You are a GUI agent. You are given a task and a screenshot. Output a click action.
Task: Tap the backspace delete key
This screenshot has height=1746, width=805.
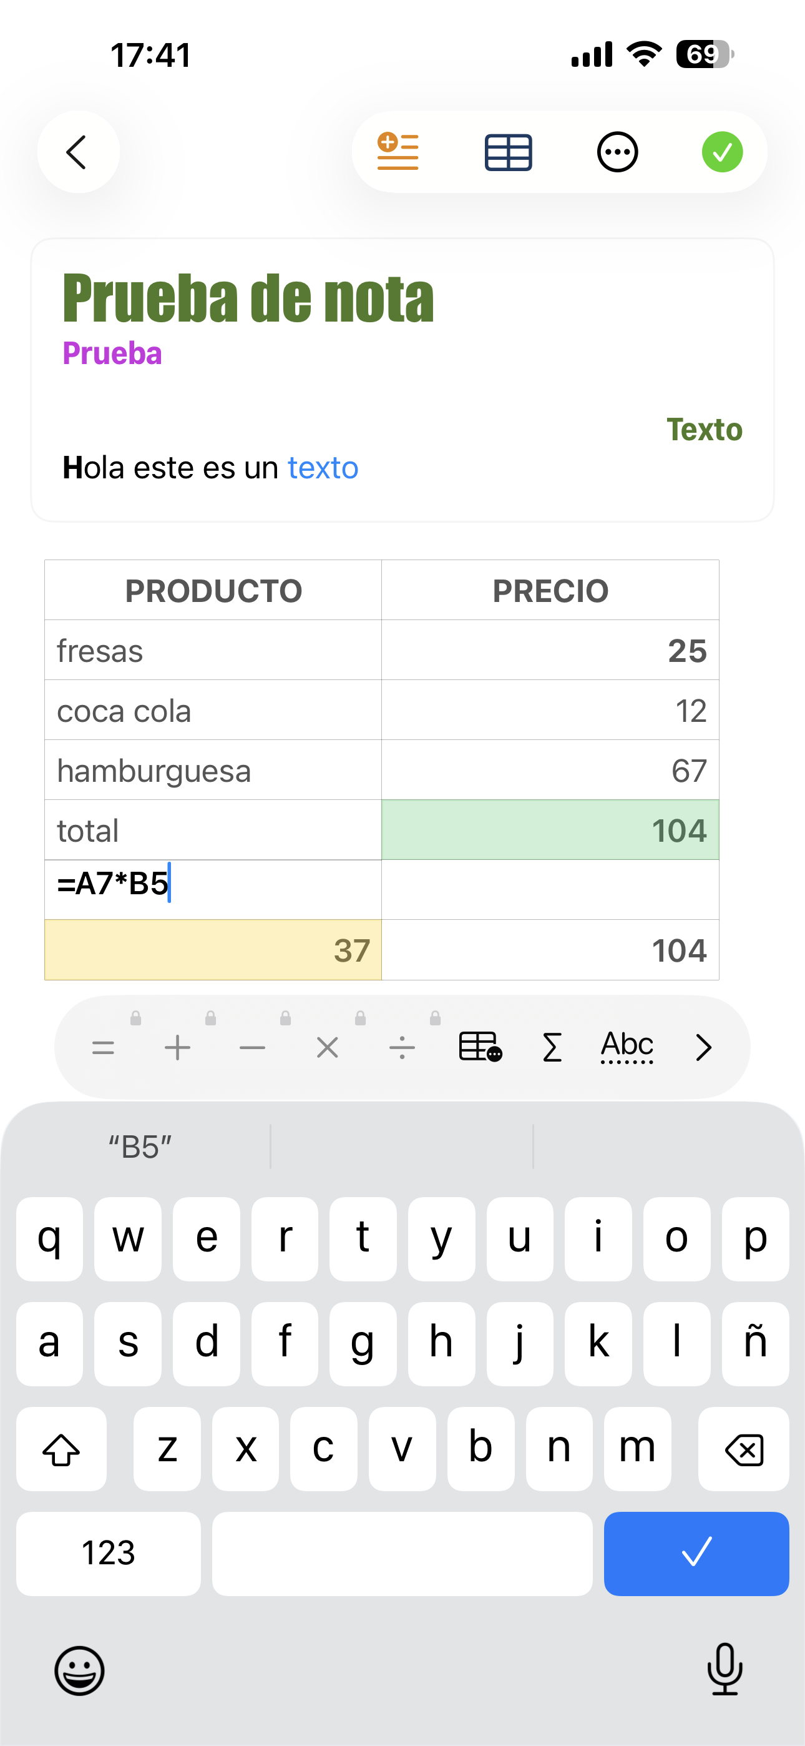point(743,1449)
